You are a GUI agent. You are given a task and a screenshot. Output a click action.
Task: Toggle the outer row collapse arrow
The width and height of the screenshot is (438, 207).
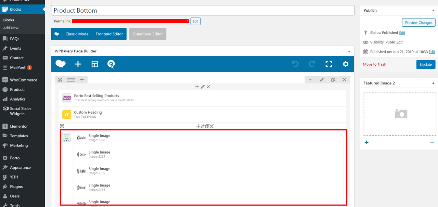click(310, 80)
